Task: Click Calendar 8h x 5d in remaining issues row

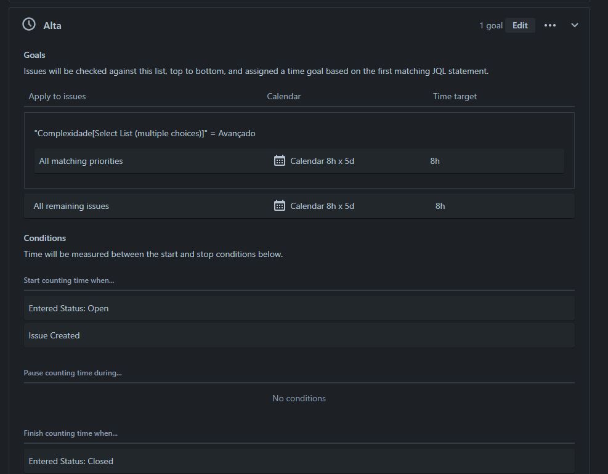Action: (x=322, y=206)
